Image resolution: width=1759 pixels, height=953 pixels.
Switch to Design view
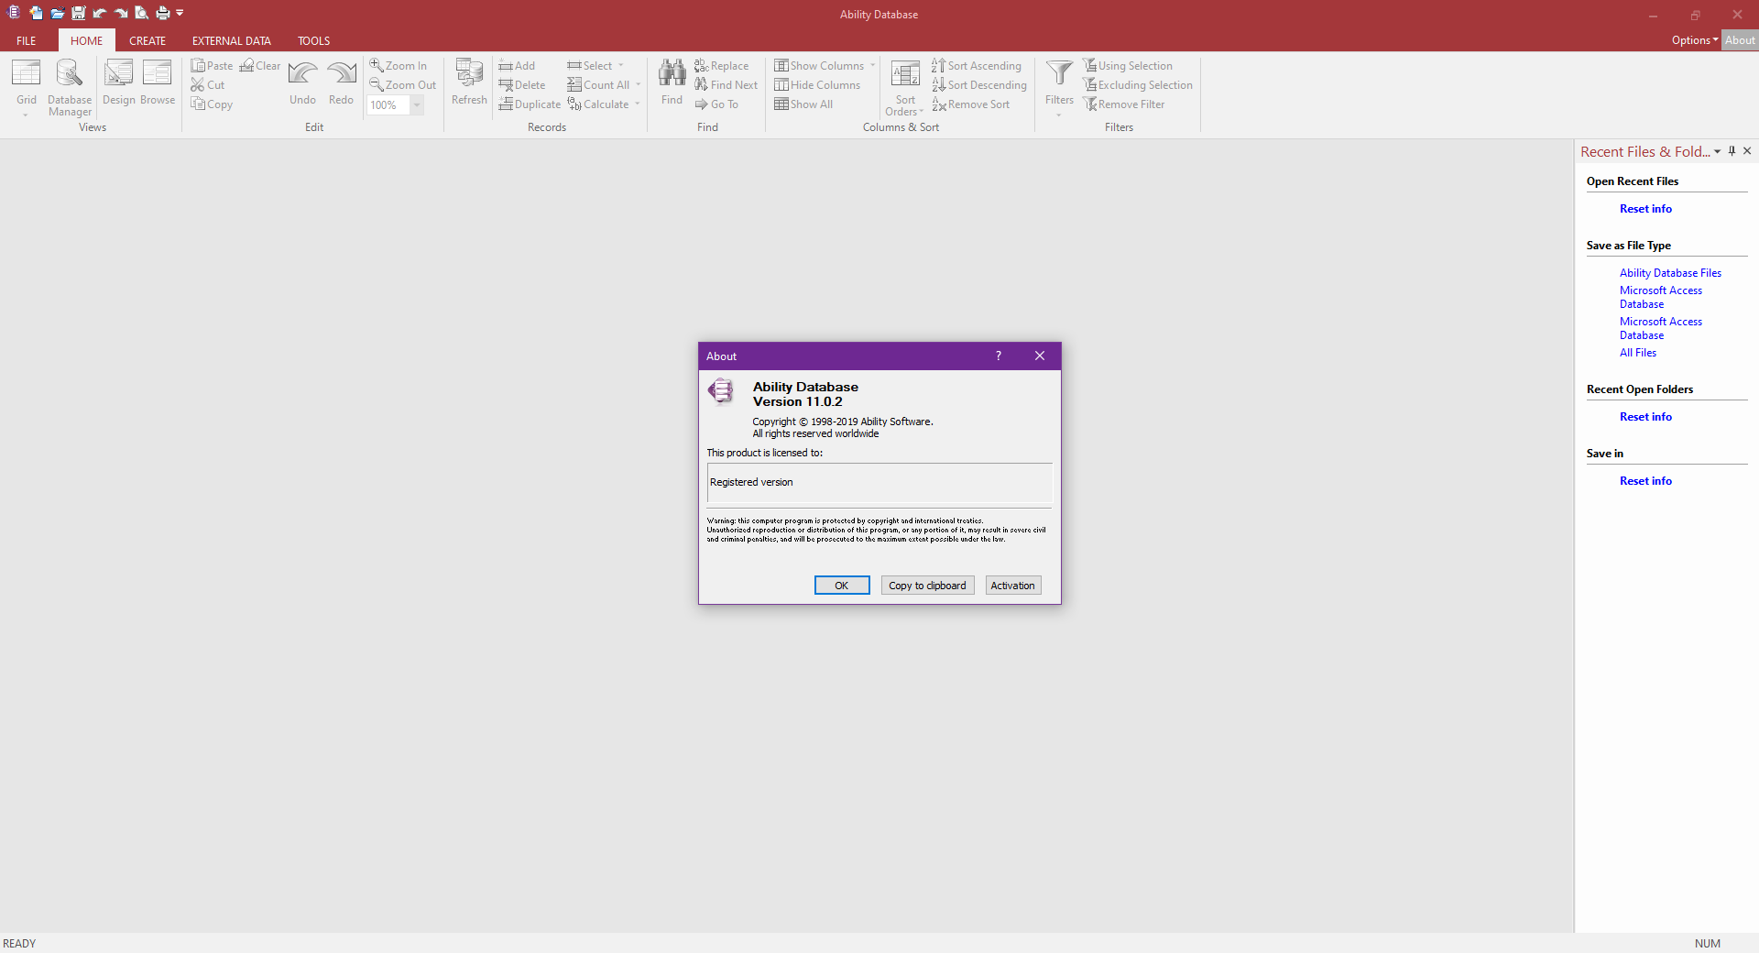coord(118,82)
